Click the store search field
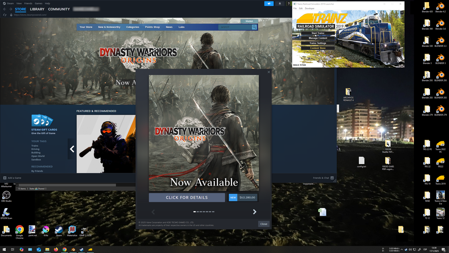 click(x=235, y=27)
